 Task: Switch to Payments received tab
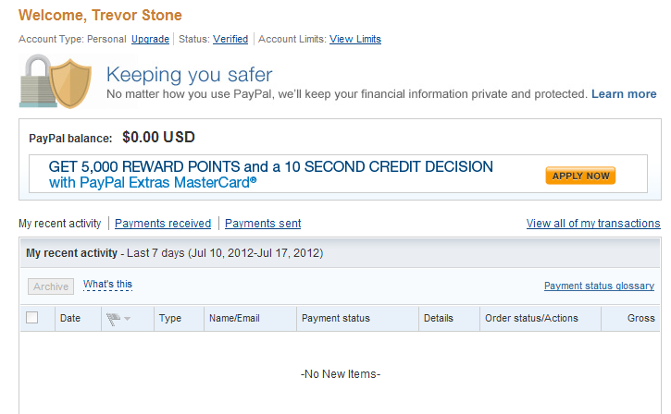(163, 224)
